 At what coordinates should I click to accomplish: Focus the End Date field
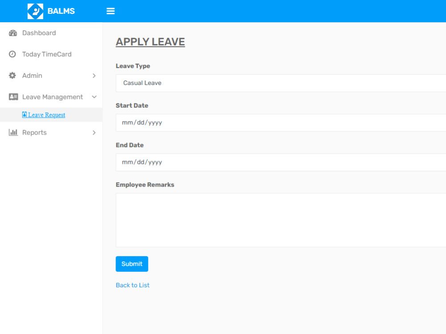click(x=281, y=162)
